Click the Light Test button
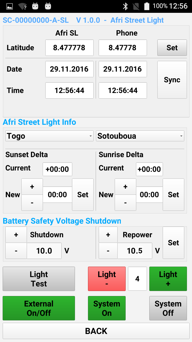Image resolution: width=192 pixels, height=342 pixels. 39,279
